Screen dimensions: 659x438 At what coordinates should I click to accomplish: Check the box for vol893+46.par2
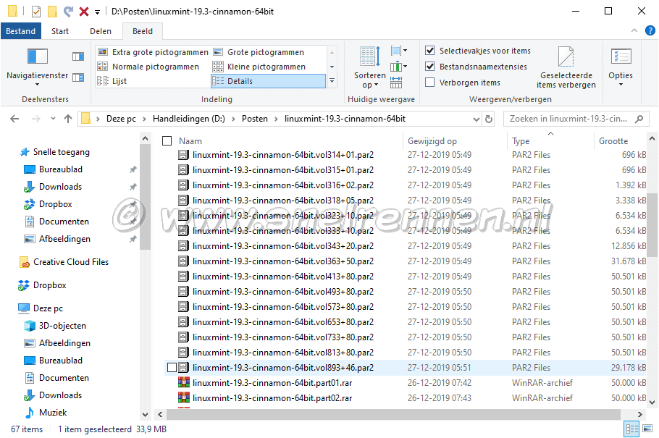(x=172, y=368)
